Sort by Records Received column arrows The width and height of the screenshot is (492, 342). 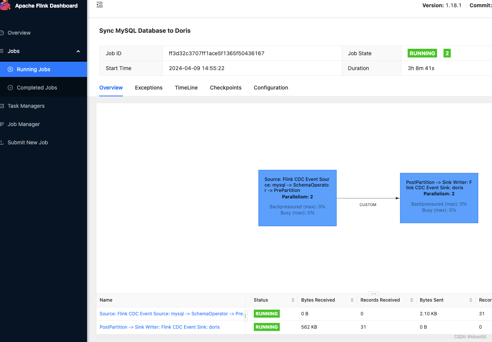[x=411, y=300]
